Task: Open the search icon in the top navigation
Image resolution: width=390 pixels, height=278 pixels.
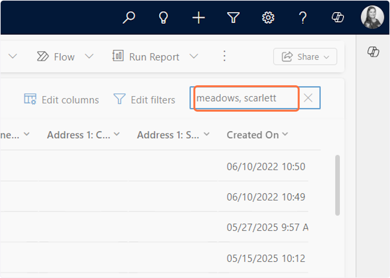Action: (x=129, y=18)
